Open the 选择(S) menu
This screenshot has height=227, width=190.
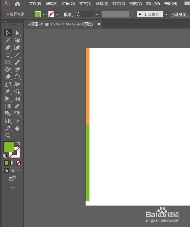[102, 4]
